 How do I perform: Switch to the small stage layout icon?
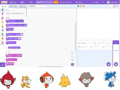click(x=111, y=6)
